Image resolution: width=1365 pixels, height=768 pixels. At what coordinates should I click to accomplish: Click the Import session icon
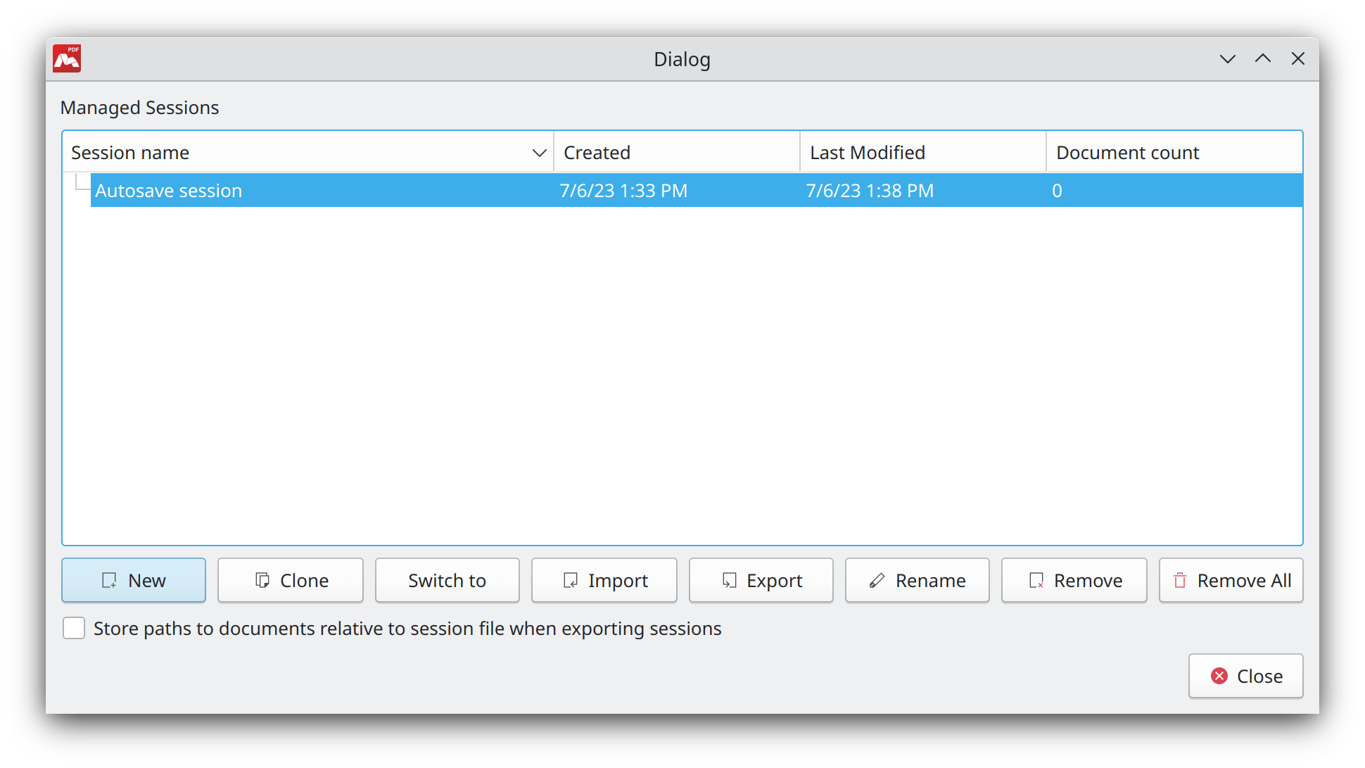(x=571, y=581)
